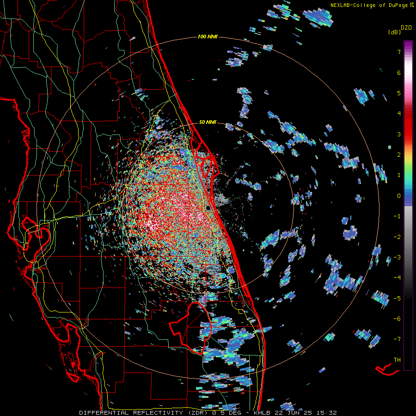Click the "7" value on the color scale
Image resolution: width=416 pixels, height=416 pixels.
click(x=399, y=52)
